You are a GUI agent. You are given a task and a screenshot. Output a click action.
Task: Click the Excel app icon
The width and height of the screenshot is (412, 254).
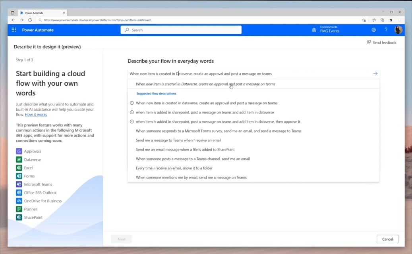[x=19, y=167]
